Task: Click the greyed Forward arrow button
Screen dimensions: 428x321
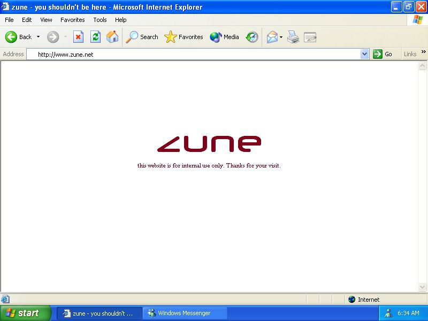Action: [x=53, y=37]
